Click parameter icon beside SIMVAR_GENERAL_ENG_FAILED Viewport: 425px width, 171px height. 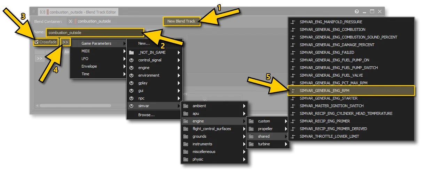click(x=293, y=52)
